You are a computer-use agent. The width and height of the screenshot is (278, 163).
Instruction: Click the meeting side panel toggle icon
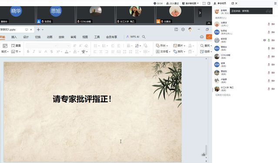(209, 3)
